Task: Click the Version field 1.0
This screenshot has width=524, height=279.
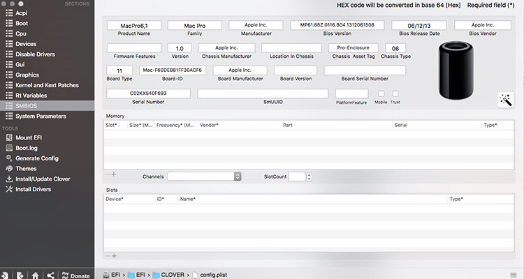Action: pyautogui.click(x=180, y=48)
